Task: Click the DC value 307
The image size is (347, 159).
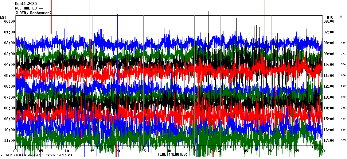Action: (343, 54)
